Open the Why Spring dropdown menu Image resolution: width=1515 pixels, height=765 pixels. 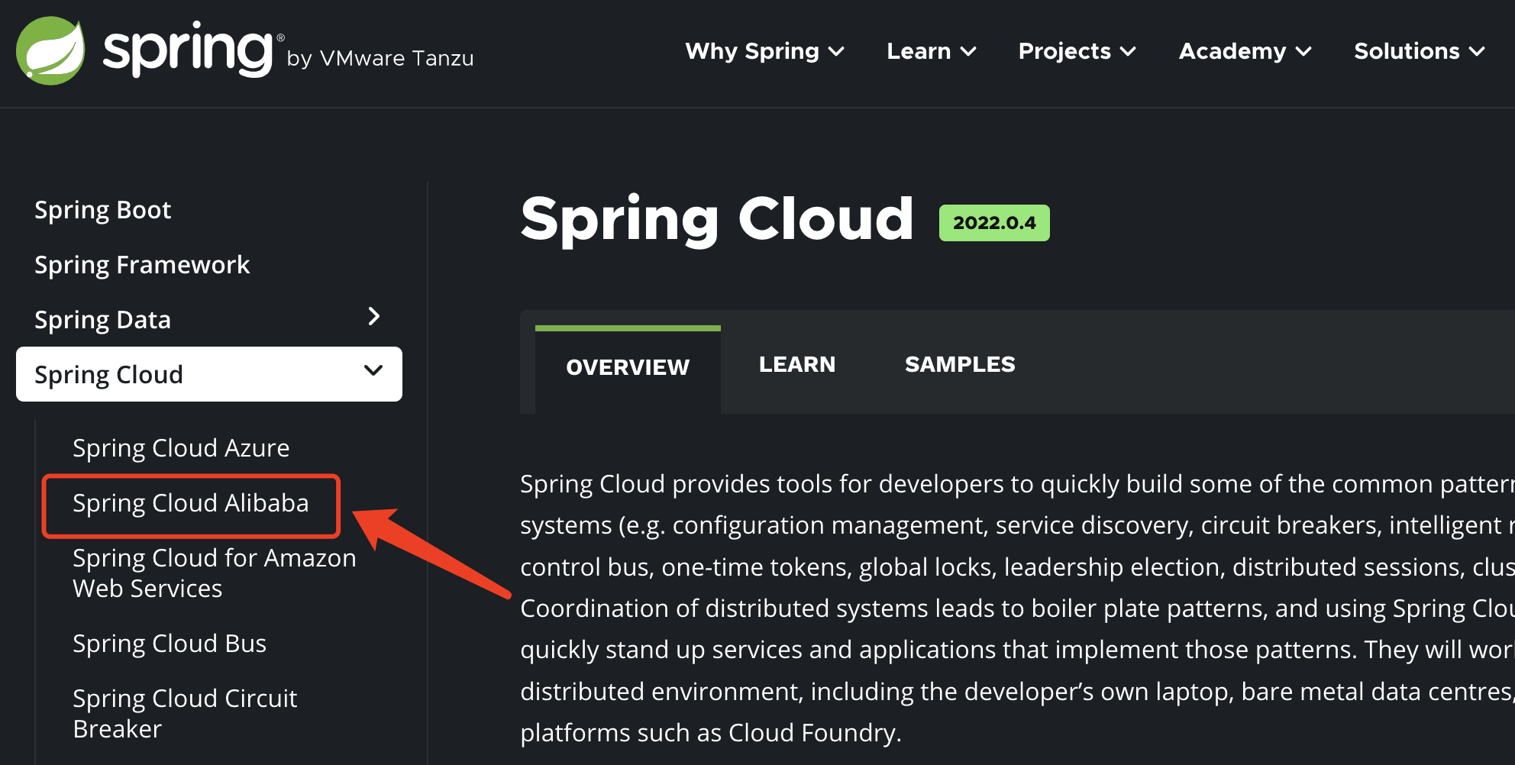click(764, 51)
